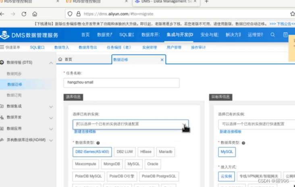Screen dimensions: 295x187
Task: Select MongoDB database type
Action: 112,164
